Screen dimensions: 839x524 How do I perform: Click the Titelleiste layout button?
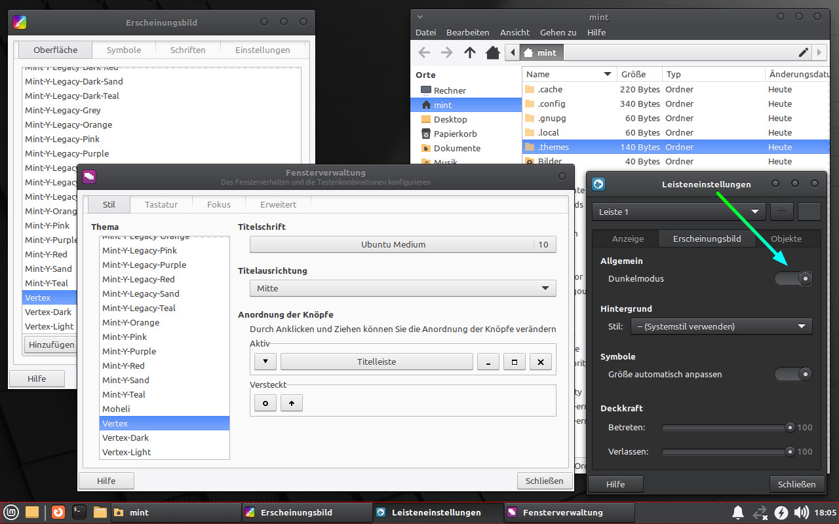pos(377,362)
